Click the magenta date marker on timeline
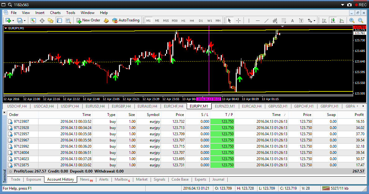Image resolution: width=369 pixels, height=194 pixels. (209, 99)
